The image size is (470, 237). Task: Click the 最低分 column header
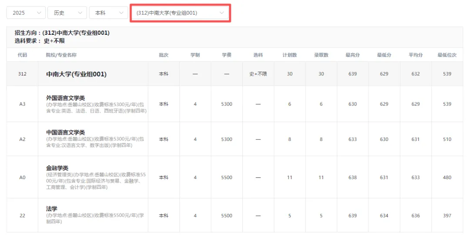point(384,55)
